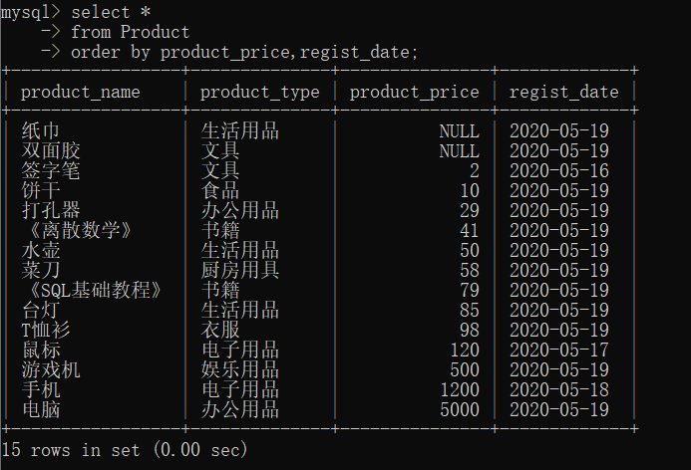Click the price value 58
The image size is (691, 470).
pyautogui.click(x=470, y=270)
